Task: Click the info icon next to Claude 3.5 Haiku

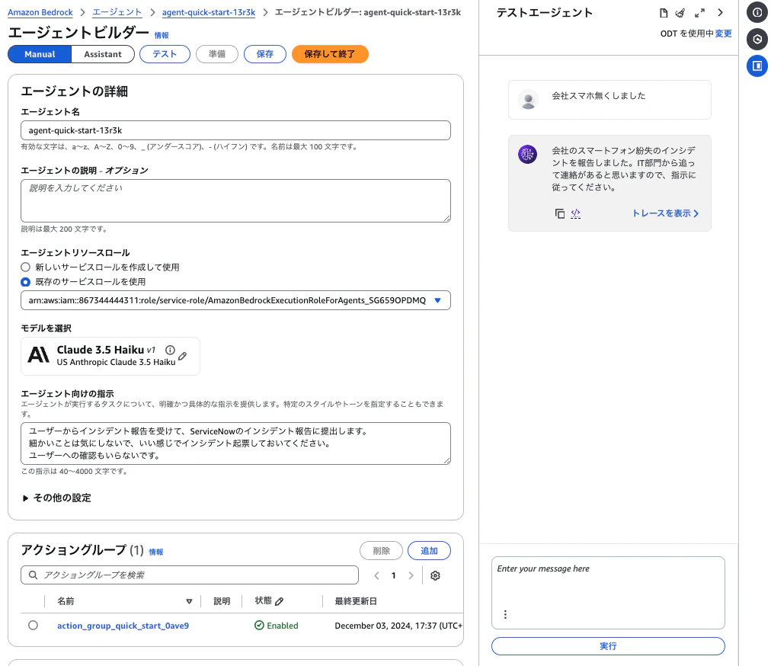Action: (170, 350)
